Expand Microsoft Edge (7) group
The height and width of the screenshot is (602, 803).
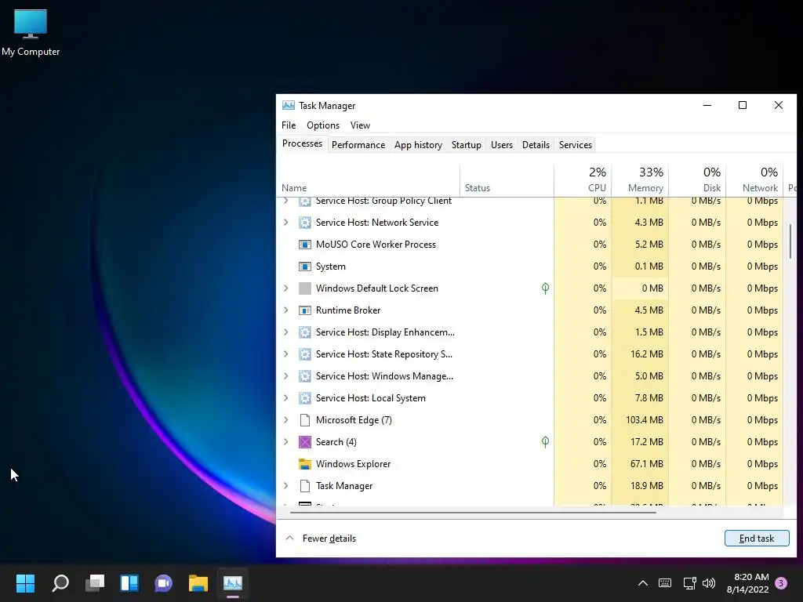(x=285, y=420)
